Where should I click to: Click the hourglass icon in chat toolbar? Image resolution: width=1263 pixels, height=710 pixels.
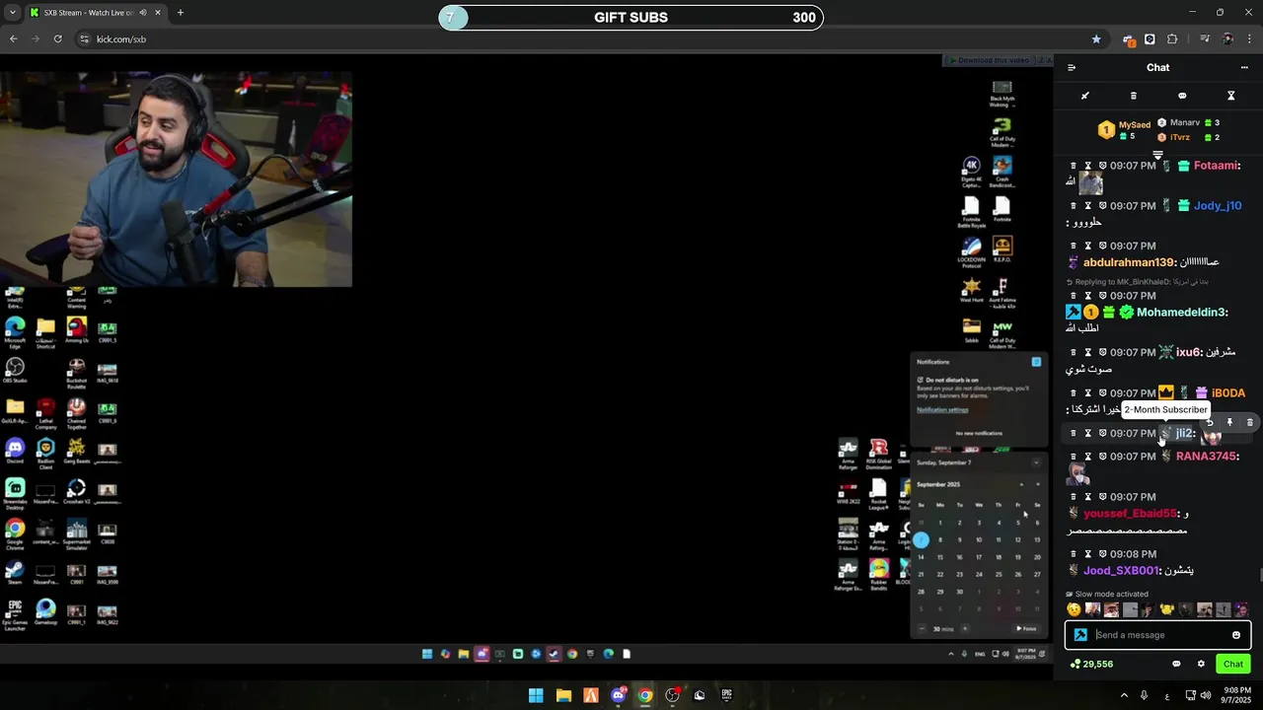pos(1230,96)
